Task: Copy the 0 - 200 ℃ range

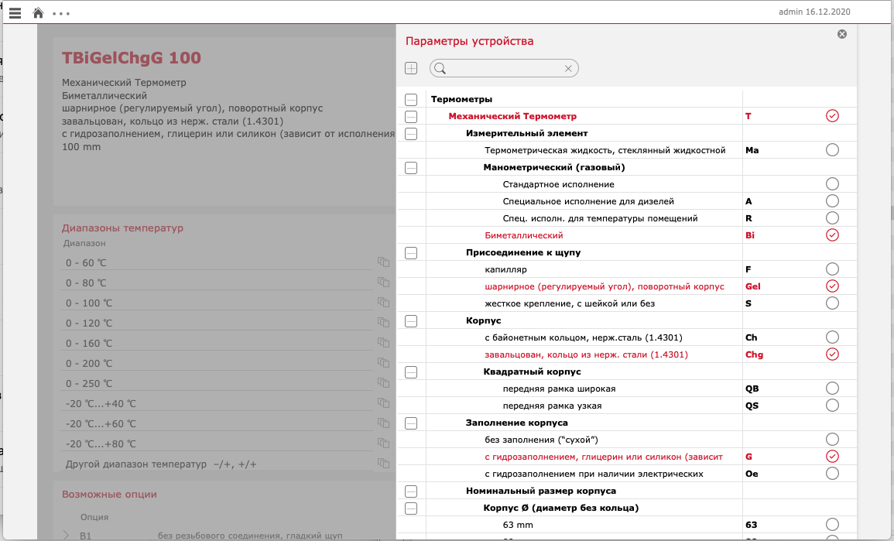Action: tap(383, 362)
